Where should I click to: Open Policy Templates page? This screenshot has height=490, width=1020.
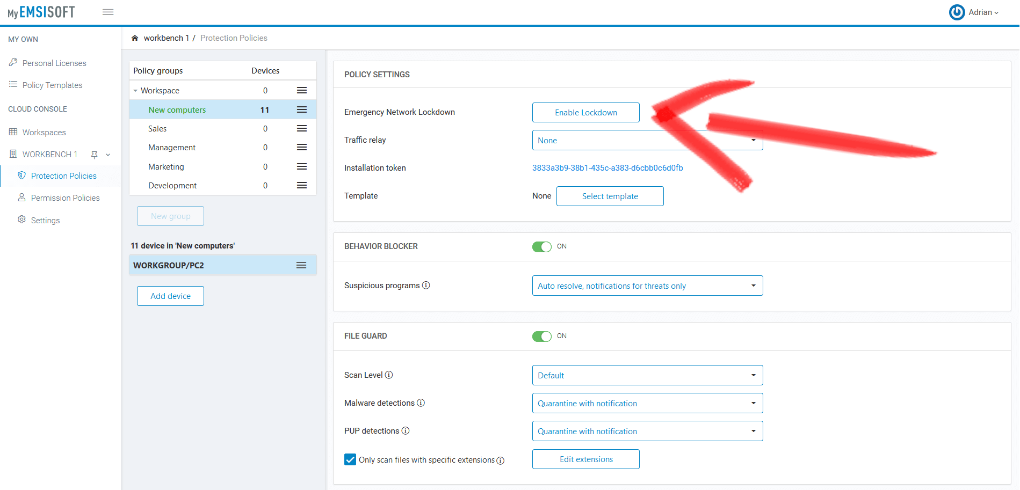[x=52, y=85]
